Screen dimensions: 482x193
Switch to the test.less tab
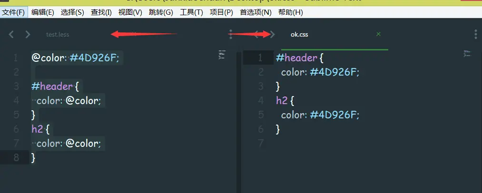[58, 35]
